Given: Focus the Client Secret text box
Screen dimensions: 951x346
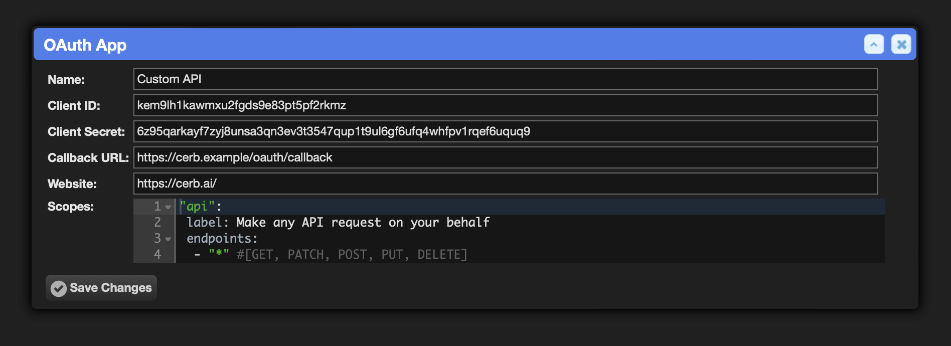Looking at the screenshot, I should (x=506, y=131).
